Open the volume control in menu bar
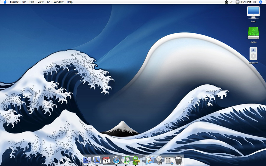The width and height of the screenshot is (266, 166). coord(254,2)
